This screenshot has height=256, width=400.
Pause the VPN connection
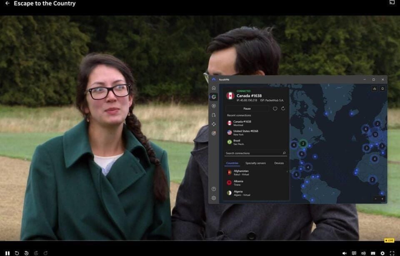248,108
